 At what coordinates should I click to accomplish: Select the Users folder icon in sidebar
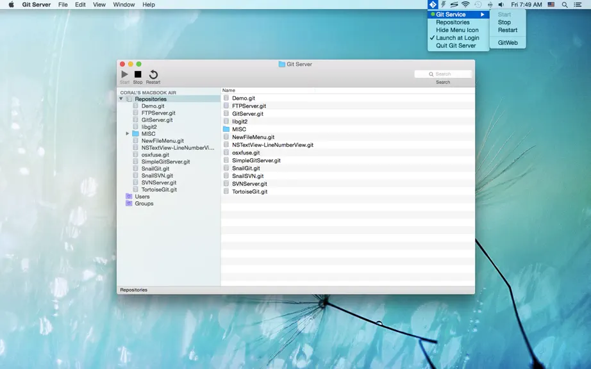129,197
